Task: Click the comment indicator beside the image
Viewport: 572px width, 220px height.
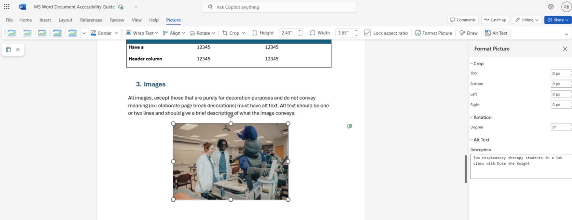Action: (349, 126)
